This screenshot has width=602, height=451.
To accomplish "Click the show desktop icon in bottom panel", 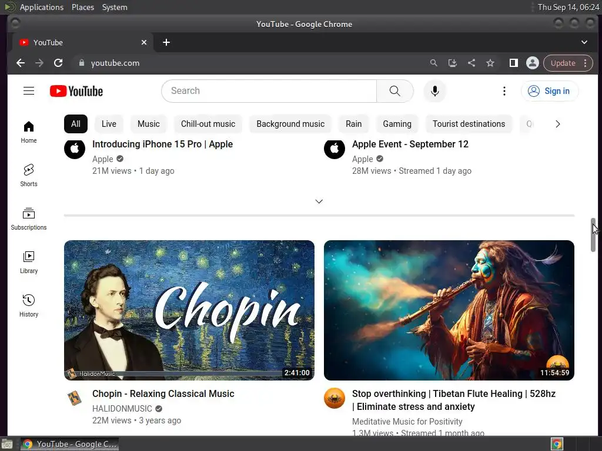I will click(7, 444).
